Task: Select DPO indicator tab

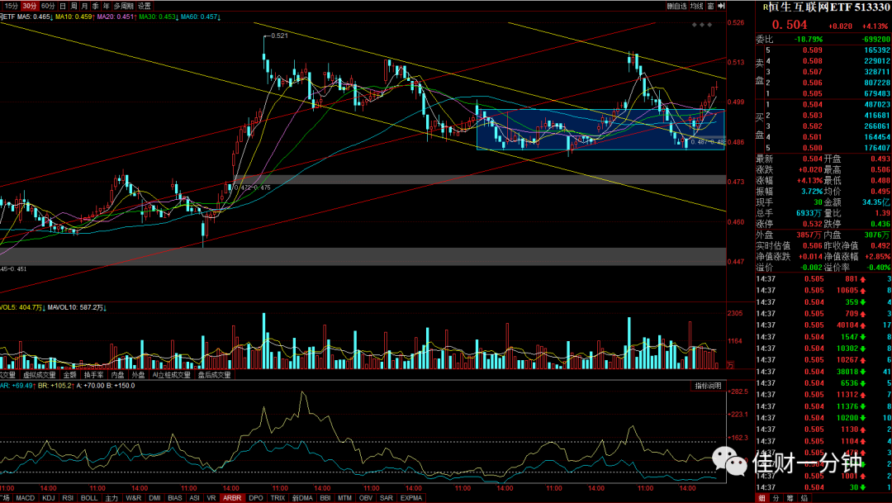Action: tap(256, 498)
